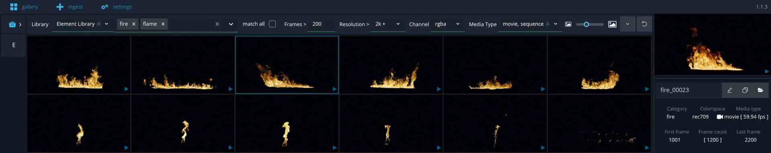Click the Frame count value [ 1200 ]

[x=713, y=140]
